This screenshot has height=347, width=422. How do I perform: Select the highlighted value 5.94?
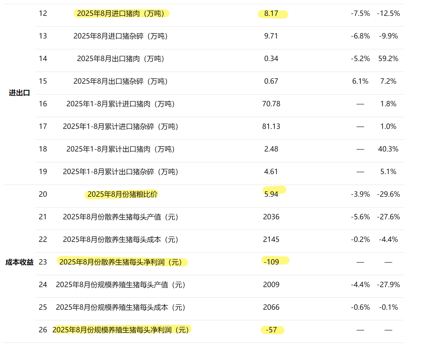point(271,194)
